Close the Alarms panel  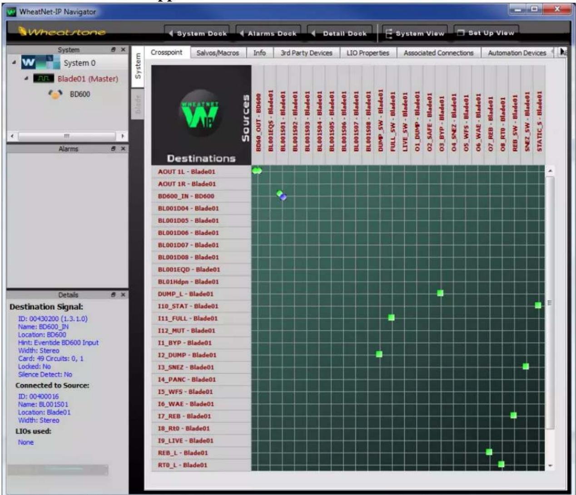123,149
